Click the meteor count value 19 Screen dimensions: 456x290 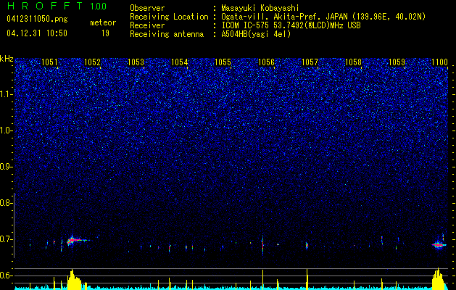(x=105, y=33)
